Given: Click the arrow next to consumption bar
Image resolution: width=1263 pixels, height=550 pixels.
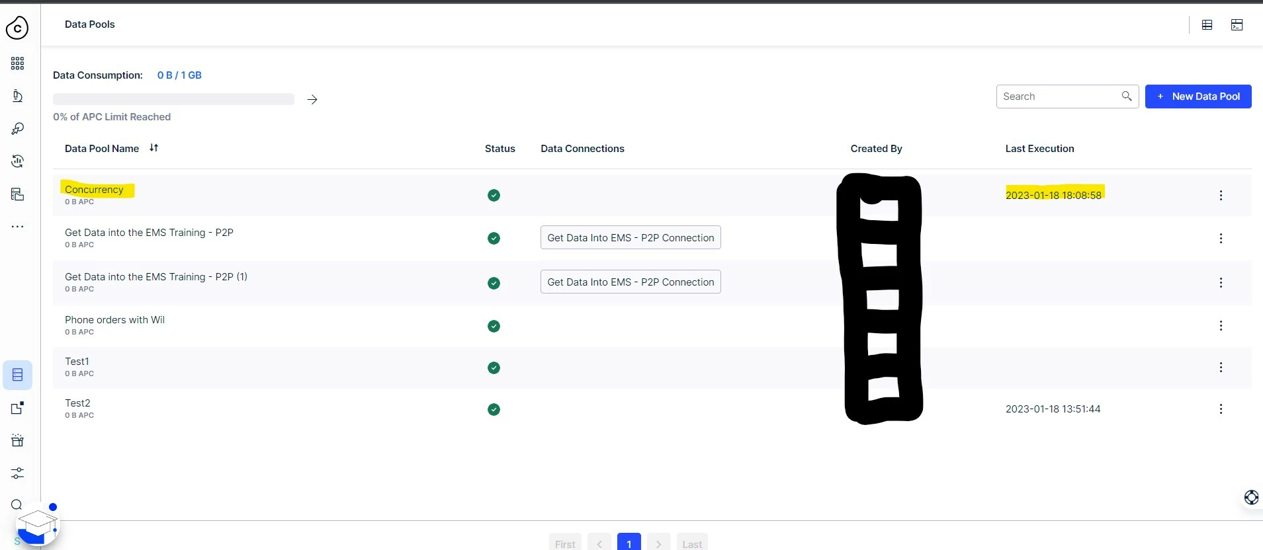Looking at the screenshot, I should pos(312,100).
